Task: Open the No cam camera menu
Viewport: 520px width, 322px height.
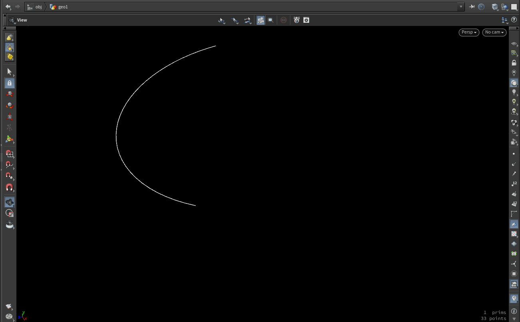Action: click(494, 32)
